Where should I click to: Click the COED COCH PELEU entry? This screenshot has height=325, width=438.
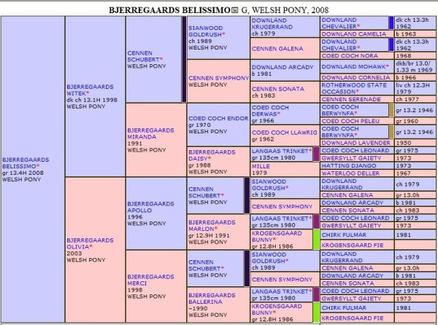click(x=350, y=121)
